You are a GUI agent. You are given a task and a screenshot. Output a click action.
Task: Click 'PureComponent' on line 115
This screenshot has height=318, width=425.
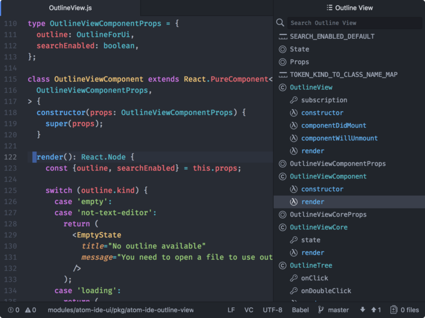pos(239,79)
